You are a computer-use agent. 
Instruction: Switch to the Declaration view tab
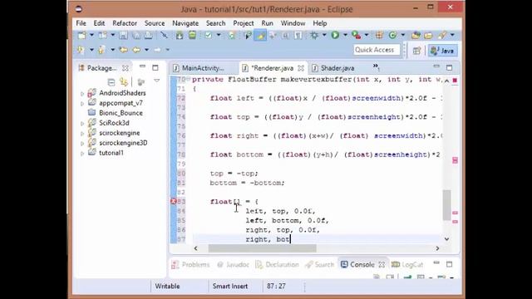(x=278, y=264)
